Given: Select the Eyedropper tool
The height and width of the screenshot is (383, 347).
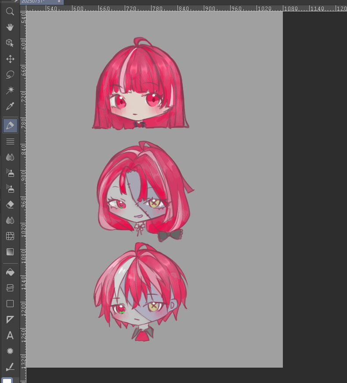Looking at the screenshot, I should (x=10, y=106).
